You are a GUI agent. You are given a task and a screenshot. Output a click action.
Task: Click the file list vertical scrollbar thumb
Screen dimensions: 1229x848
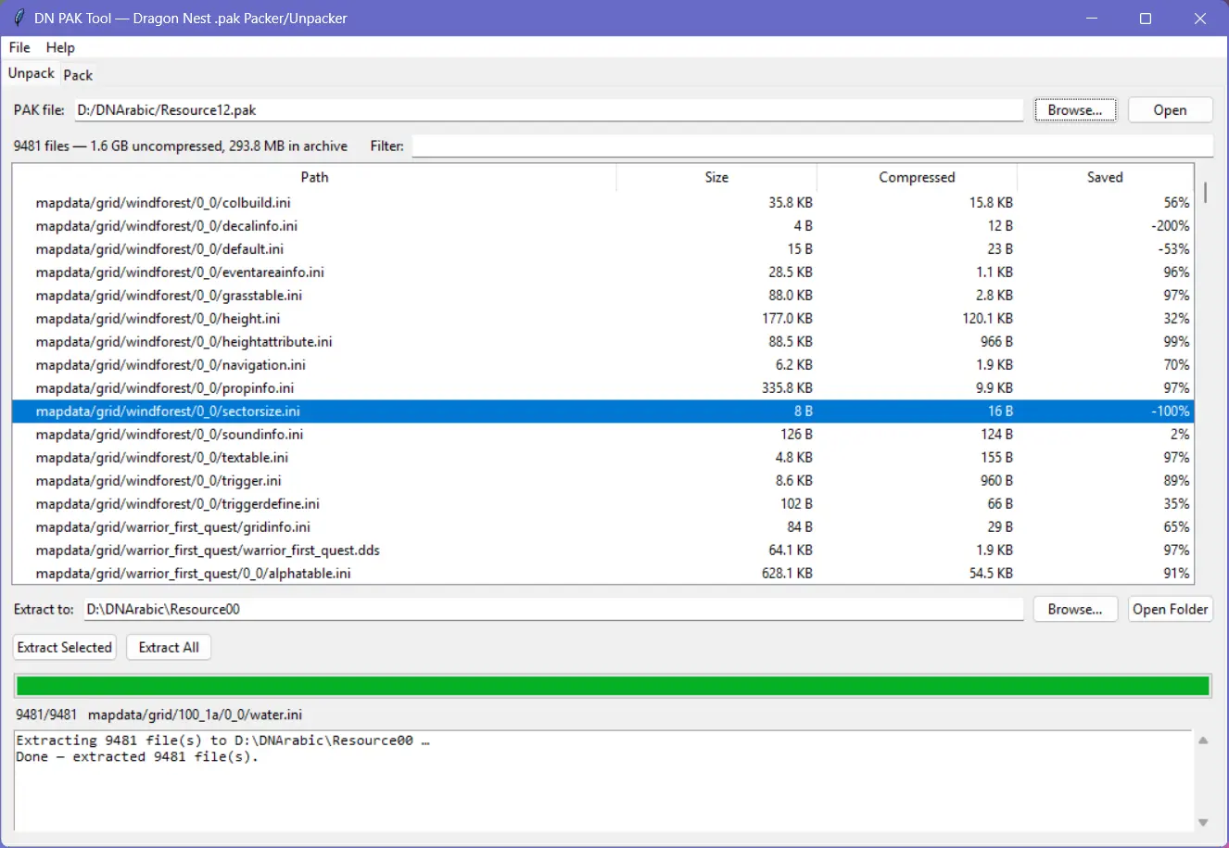coord(1205,192)
